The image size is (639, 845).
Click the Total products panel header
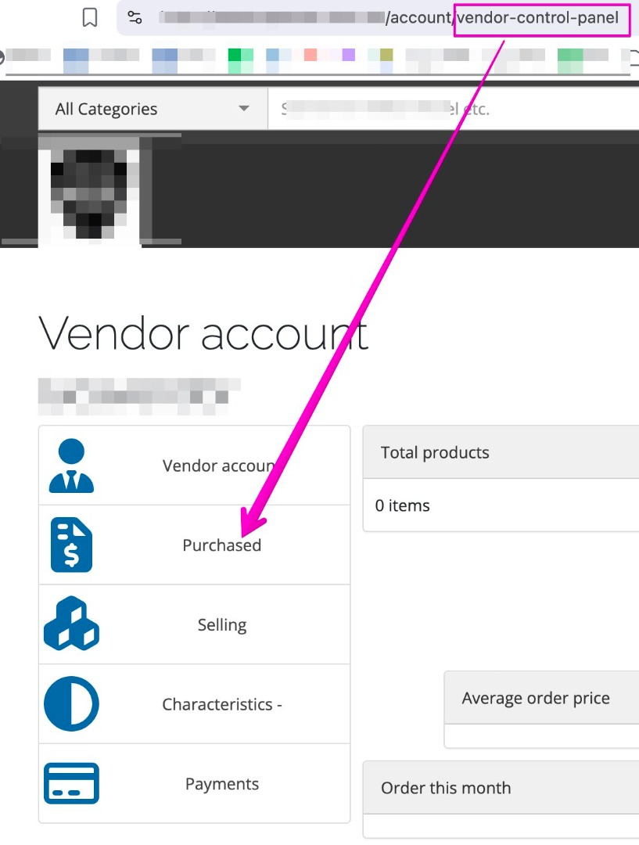435,452
